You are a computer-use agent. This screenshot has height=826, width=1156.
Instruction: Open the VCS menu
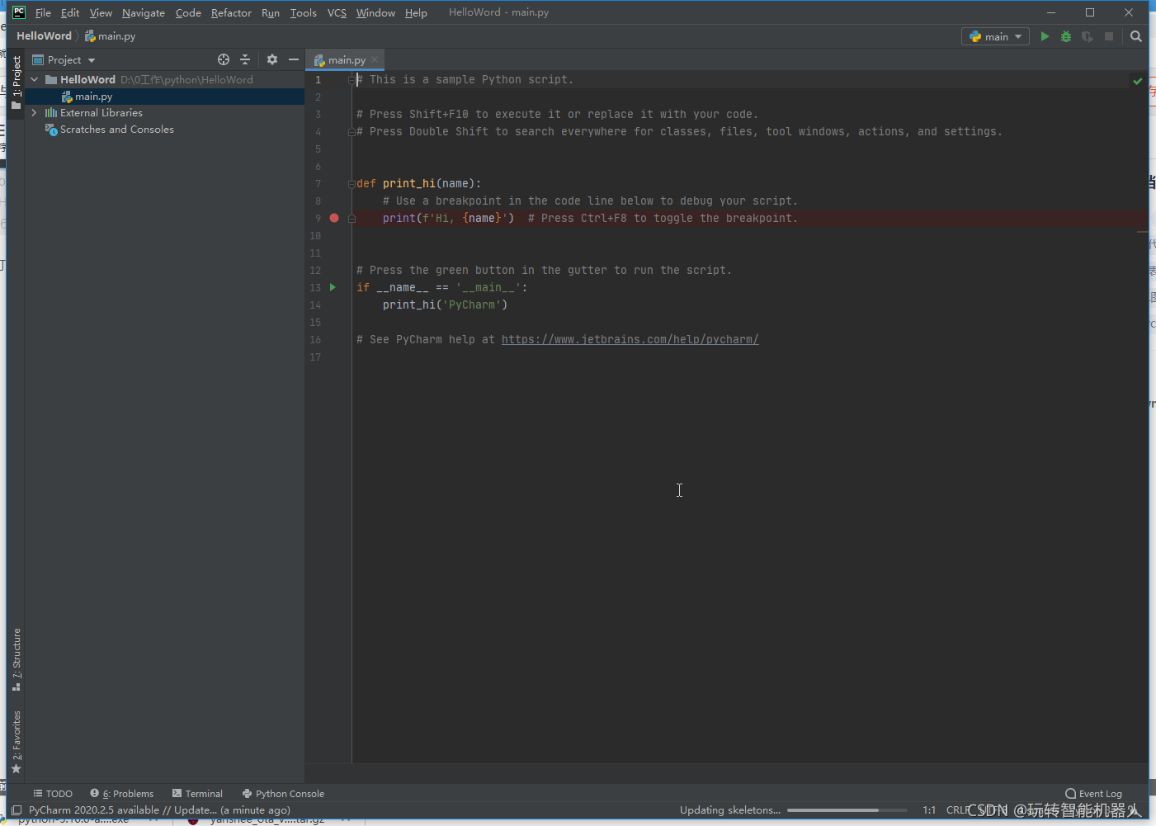(337, 12)
